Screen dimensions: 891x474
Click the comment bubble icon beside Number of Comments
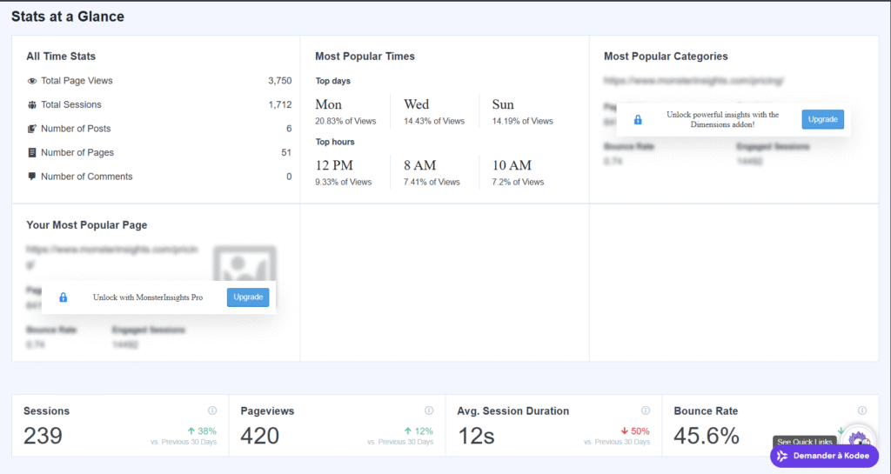(x=32, y=177)
